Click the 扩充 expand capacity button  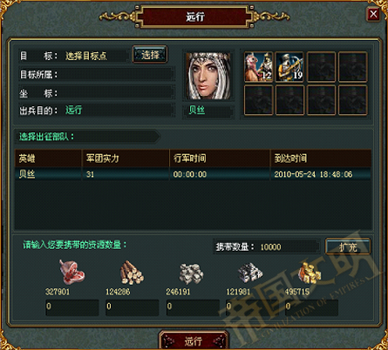(348, 246)
